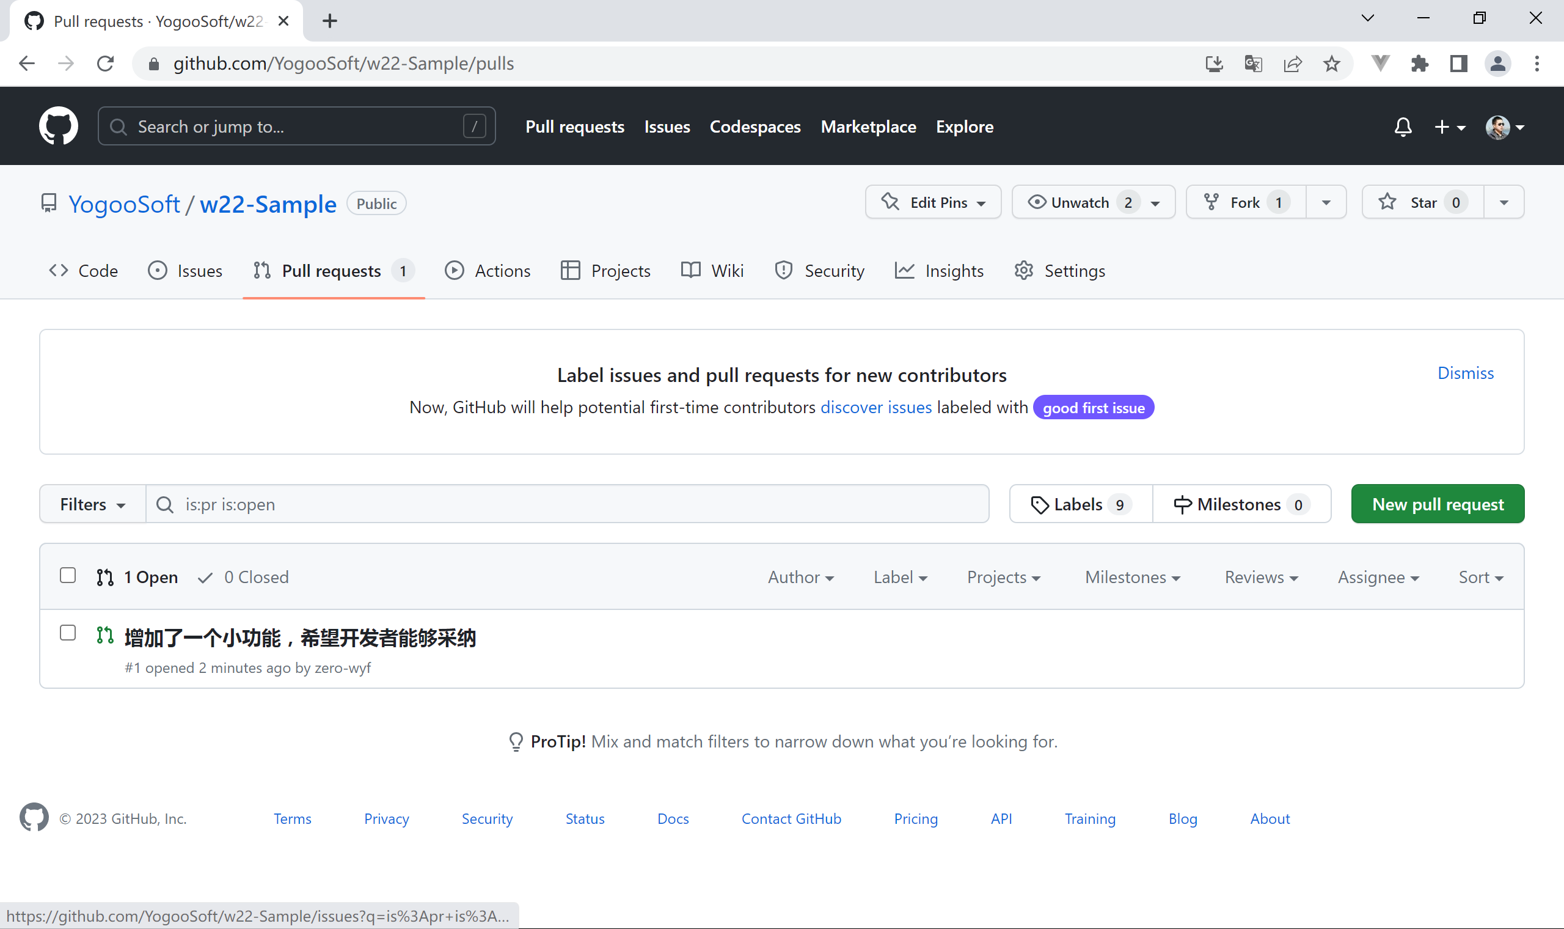Viewport: 1564px width, 929px height.
Task: Open the notifications bell icon
Action: [x=1403, y=127]
